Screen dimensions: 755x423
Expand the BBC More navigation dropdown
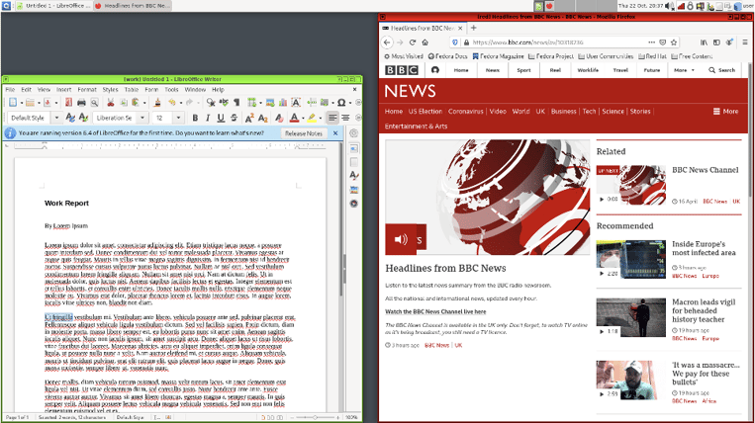tap(684, 70)
